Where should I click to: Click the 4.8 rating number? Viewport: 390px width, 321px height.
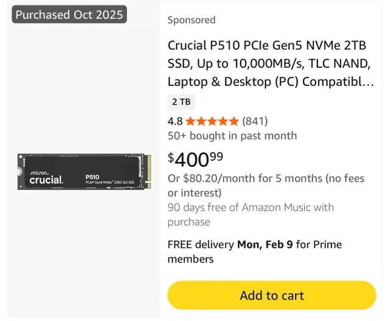[x=175, y=121]
